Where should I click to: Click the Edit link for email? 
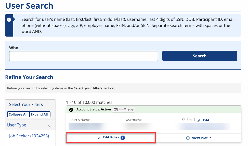206,120
